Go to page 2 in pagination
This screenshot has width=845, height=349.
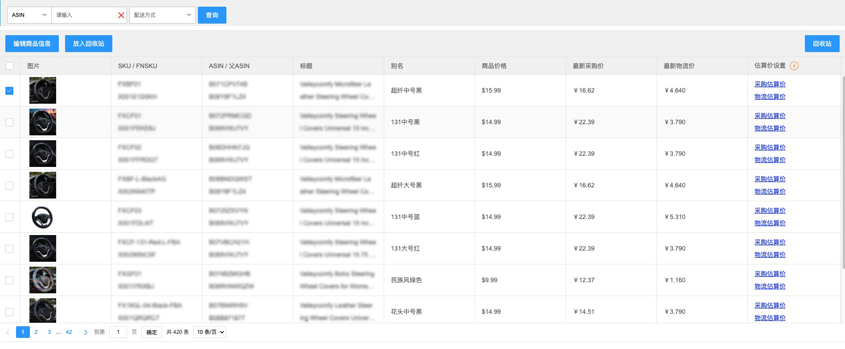pos(36,332)
